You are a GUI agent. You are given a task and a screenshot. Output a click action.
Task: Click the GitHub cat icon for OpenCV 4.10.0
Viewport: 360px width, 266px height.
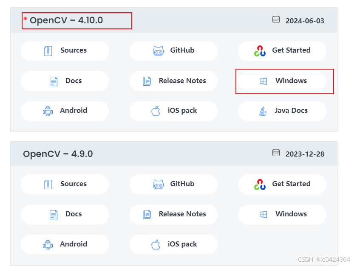[x=159, y=50]
